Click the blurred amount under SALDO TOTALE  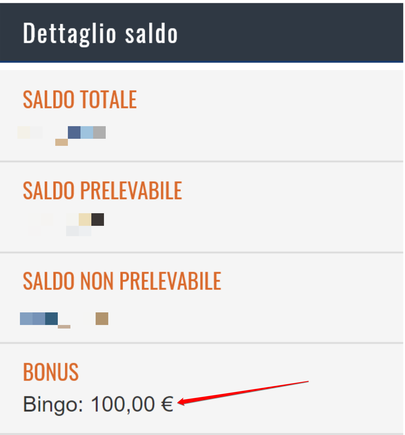click(62, 136)
